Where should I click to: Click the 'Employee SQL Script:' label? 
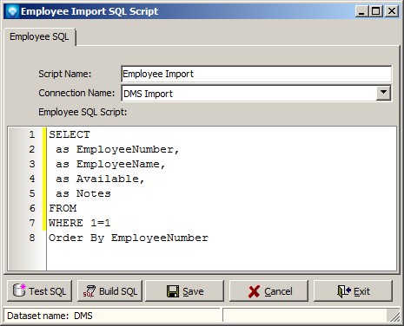pos(83,112)
